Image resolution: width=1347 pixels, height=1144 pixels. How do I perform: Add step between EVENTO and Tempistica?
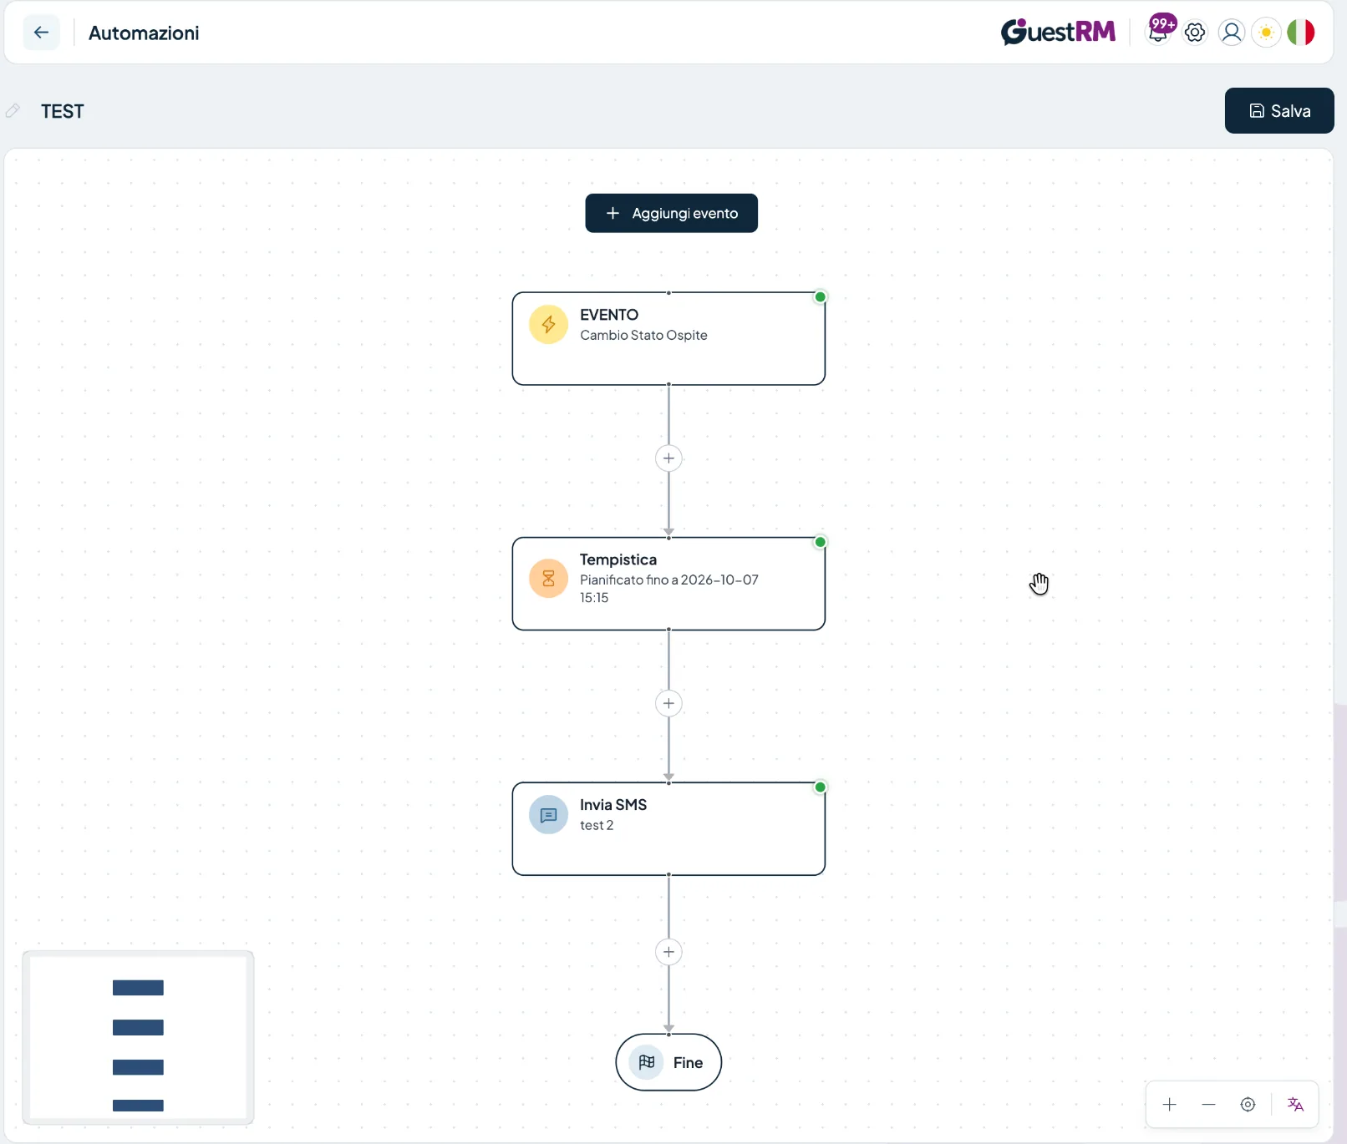click(x=668, y=458)
